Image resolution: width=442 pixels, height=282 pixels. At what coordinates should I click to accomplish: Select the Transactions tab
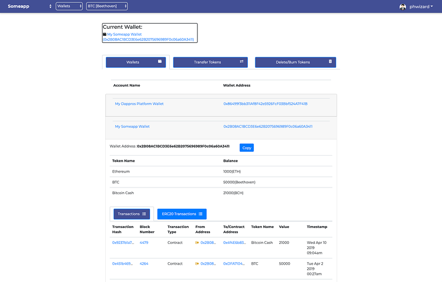[x=132, y=214]
